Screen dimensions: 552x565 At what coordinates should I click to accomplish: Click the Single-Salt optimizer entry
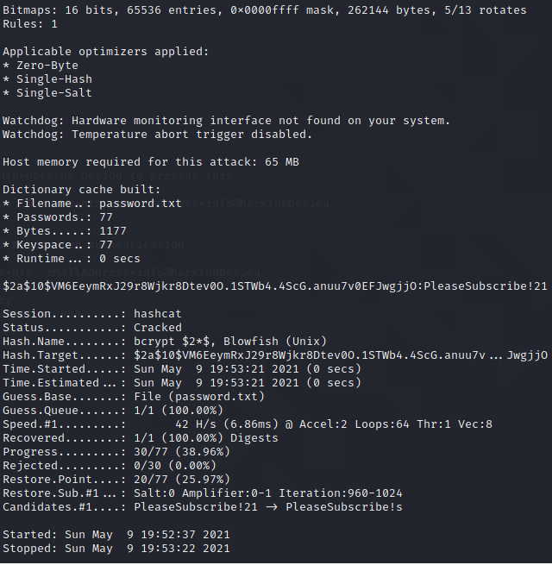click(47, 93)
